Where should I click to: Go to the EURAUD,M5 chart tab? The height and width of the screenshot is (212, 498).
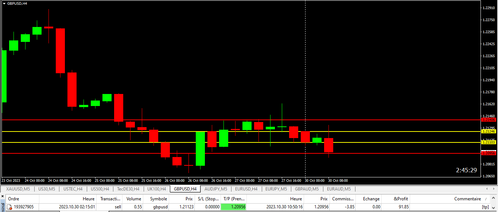point(339,189)
